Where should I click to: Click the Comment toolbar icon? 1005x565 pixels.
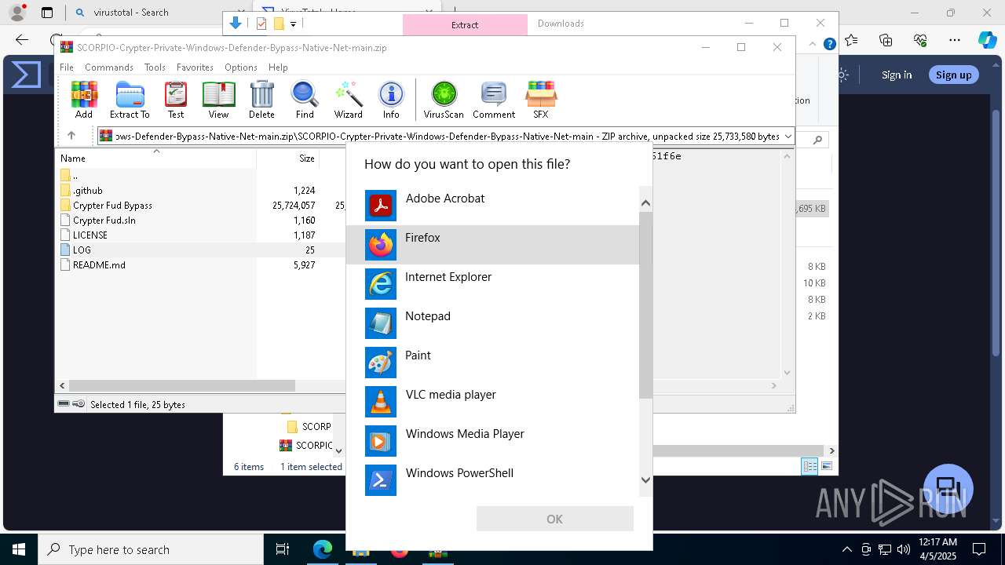click(494, 100)
